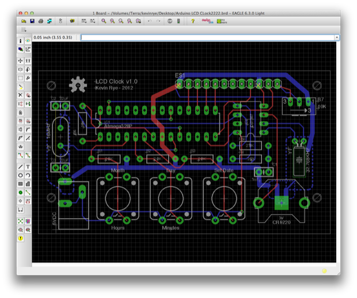Select the Mirror tool
The image size is (357, 298).
point(21,70)
